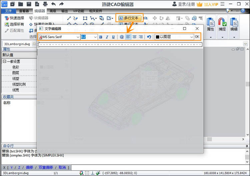The width and height of the screenshot is (250, 176).
Task: Open the hamburger menu in title bar
Action: [x=223, y=4]
